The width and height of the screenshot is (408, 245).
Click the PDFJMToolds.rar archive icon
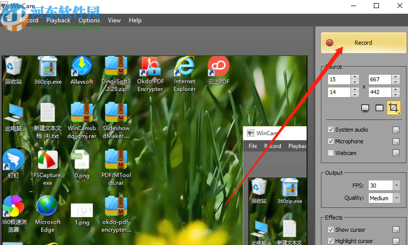click(116, 159)
